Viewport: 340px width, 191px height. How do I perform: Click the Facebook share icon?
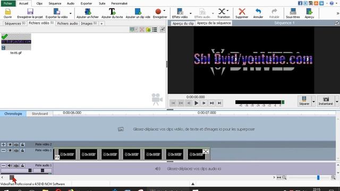(x=300, y=3)
